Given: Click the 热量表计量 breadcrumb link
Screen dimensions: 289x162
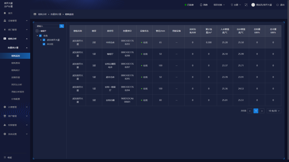Looking at the screenshot, I should (56, 14).
